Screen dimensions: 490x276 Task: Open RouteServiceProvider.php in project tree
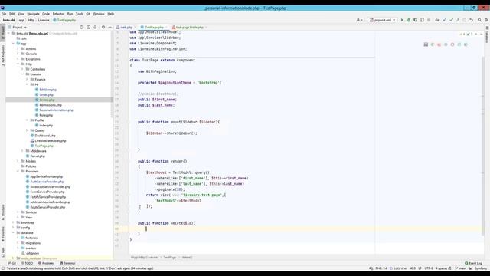(47, 207)
